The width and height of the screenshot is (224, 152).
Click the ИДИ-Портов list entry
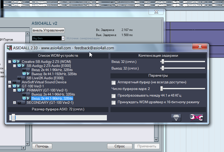(x=6, y=40)
